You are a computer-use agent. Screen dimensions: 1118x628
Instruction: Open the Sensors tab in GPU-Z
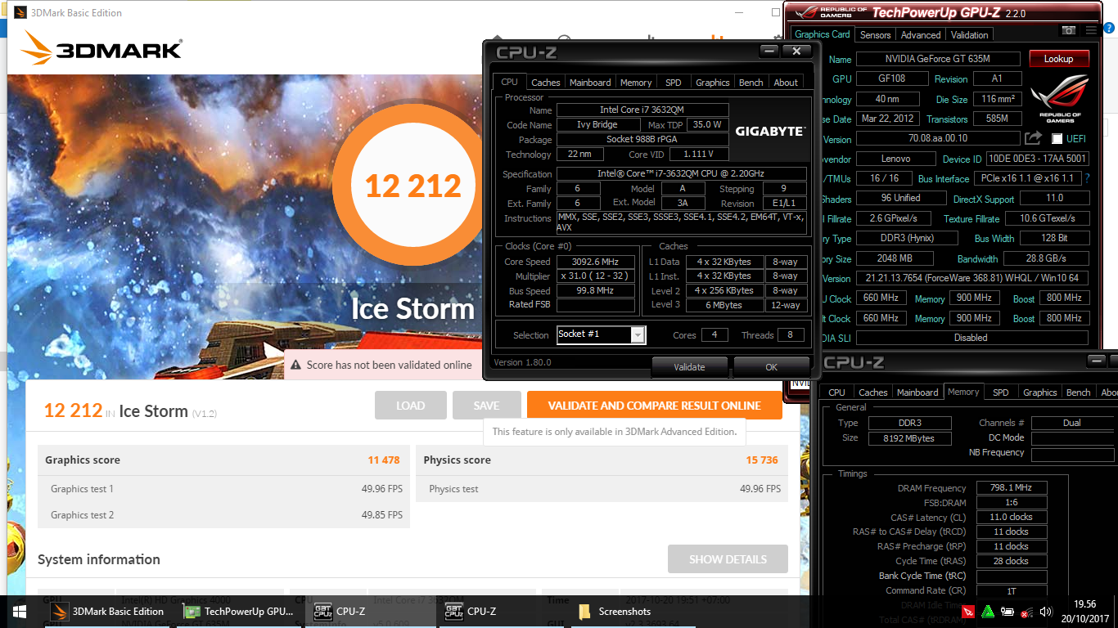point(875,35)
